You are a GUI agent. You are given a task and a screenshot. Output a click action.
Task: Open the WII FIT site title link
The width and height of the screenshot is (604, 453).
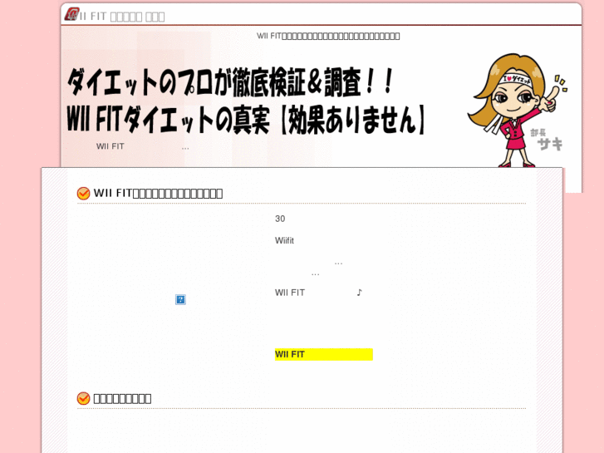pyautogui.click(x=122, y=17)
